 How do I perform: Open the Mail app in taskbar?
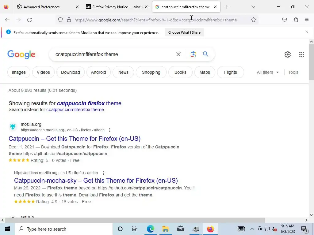(180, 229)
